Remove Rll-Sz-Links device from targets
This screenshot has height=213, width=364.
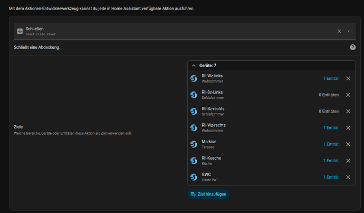[348, 95]
